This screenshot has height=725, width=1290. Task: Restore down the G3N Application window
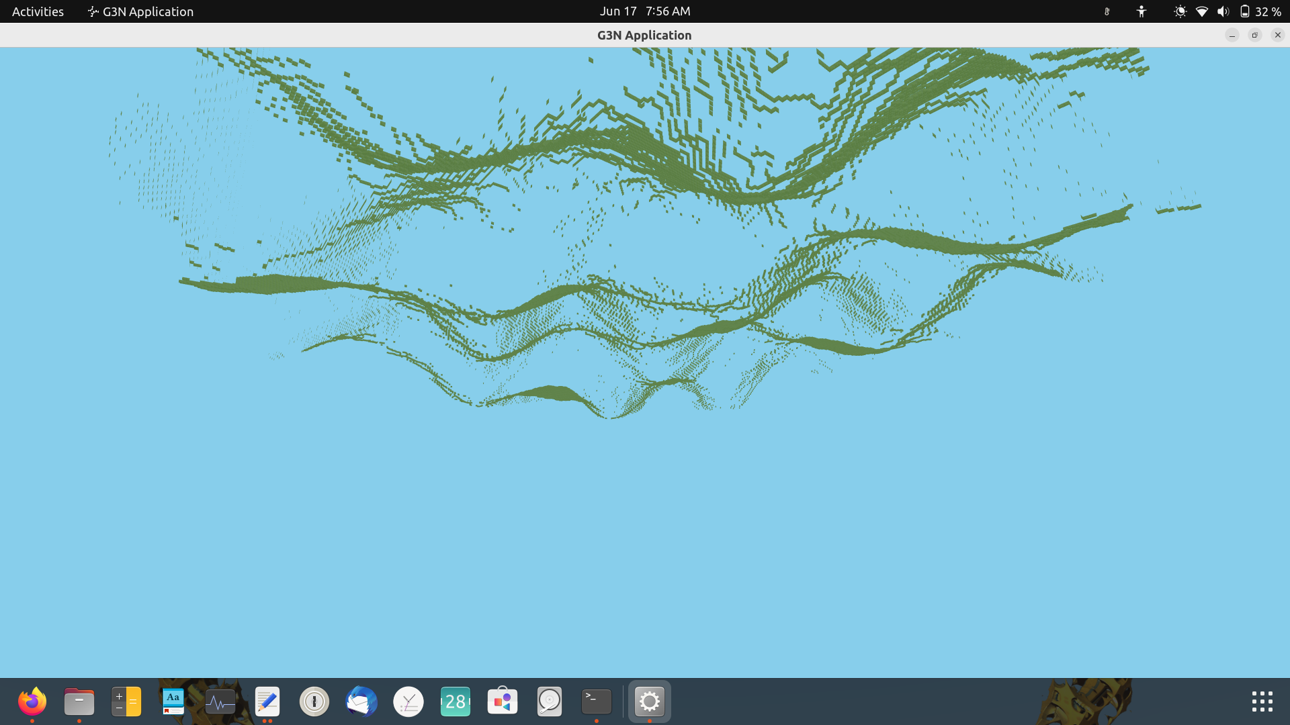click(1254, 35)
